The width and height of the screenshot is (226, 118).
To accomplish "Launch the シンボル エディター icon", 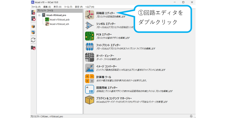I will [89, 25].
